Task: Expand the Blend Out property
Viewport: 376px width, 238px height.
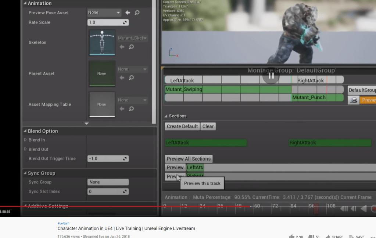Action: pyautogui.click(x=25, y=149)
